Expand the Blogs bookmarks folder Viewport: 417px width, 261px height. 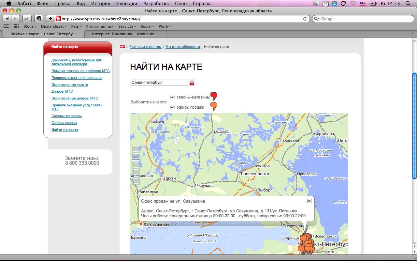(x=30, y=26)
